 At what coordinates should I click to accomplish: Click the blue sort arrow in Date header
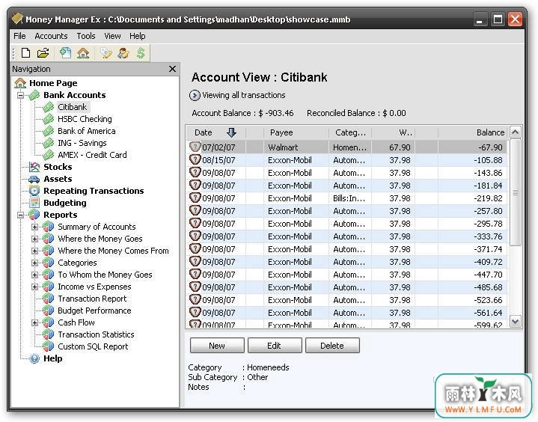[x=232, y=132]
